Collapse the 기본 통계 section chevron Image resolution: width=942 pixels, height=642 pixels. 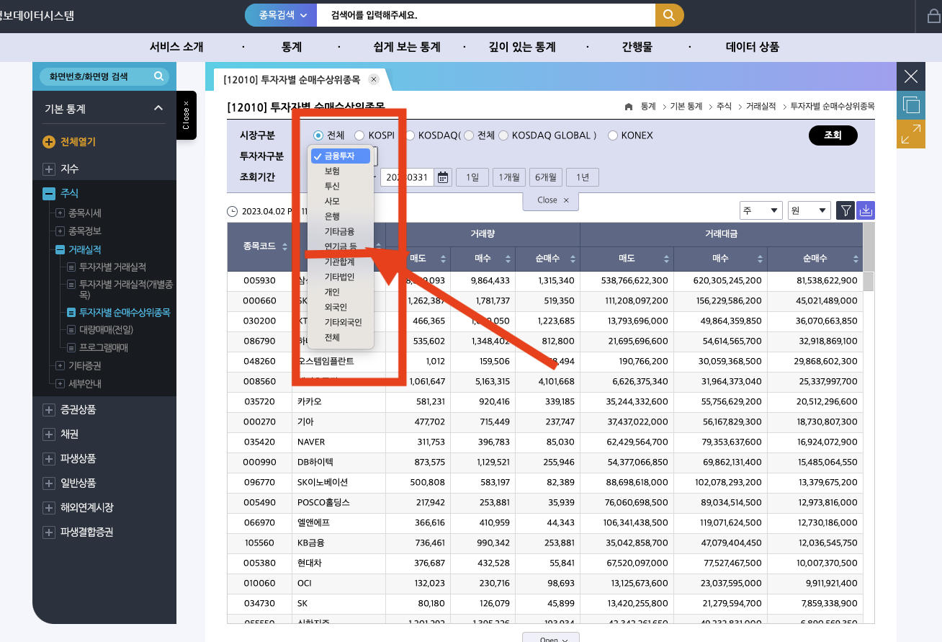pyautogui.click(x=158, y=108)
